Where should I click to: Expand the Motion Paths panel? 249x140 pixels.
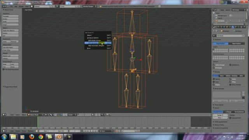click(219, 125)
